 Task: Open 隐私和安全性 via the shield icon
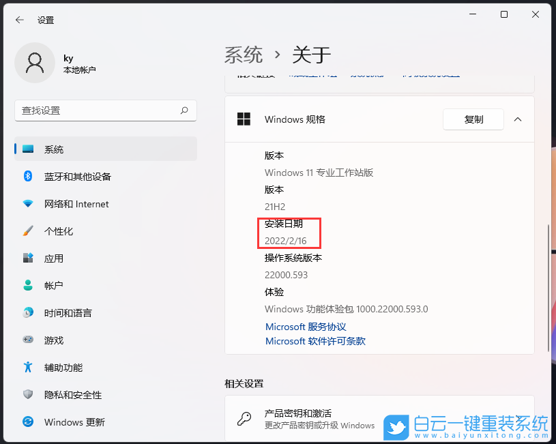point(28,394)
